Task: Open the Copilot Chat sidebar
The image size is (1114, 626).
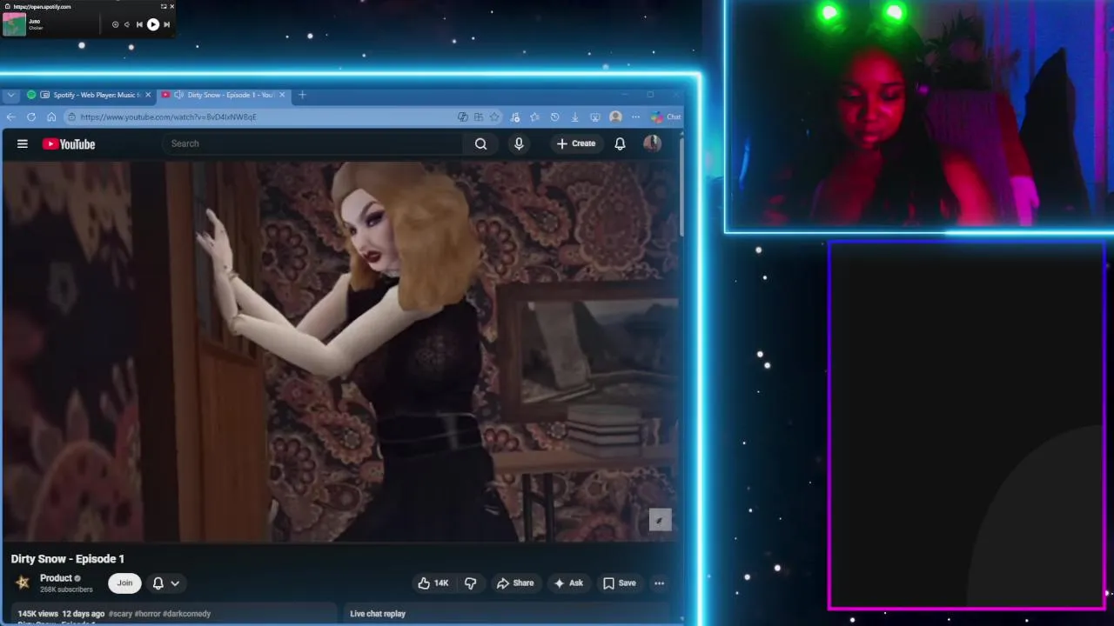Action: (666, 117)
